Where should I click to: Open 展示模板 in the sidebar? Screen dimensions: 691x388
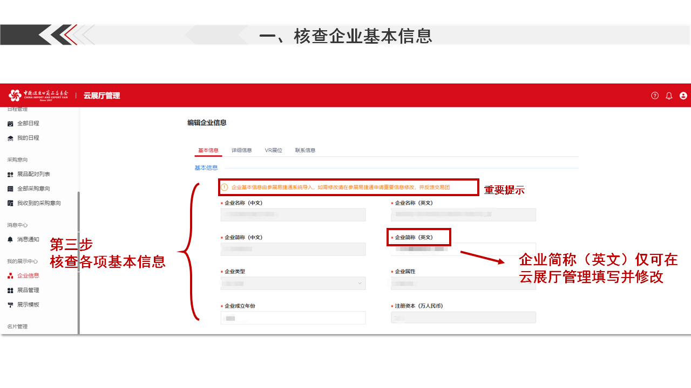pyautogui.click(x=28, y=304)
